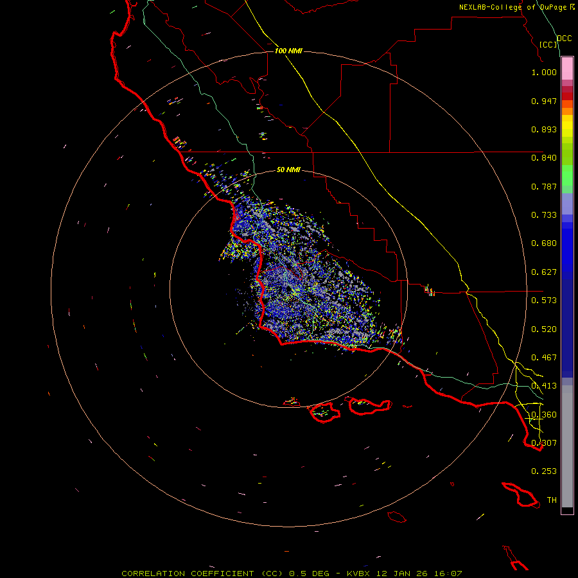Click the 0.467 scale value
Image resolution: width=578 pixels, height=578 pixels.
click(544, 358)
